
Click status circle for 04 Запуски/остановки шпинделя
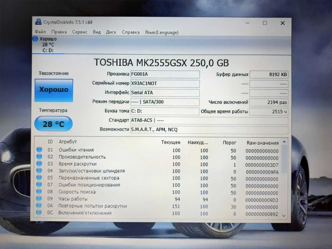click(x=39, y=170)
